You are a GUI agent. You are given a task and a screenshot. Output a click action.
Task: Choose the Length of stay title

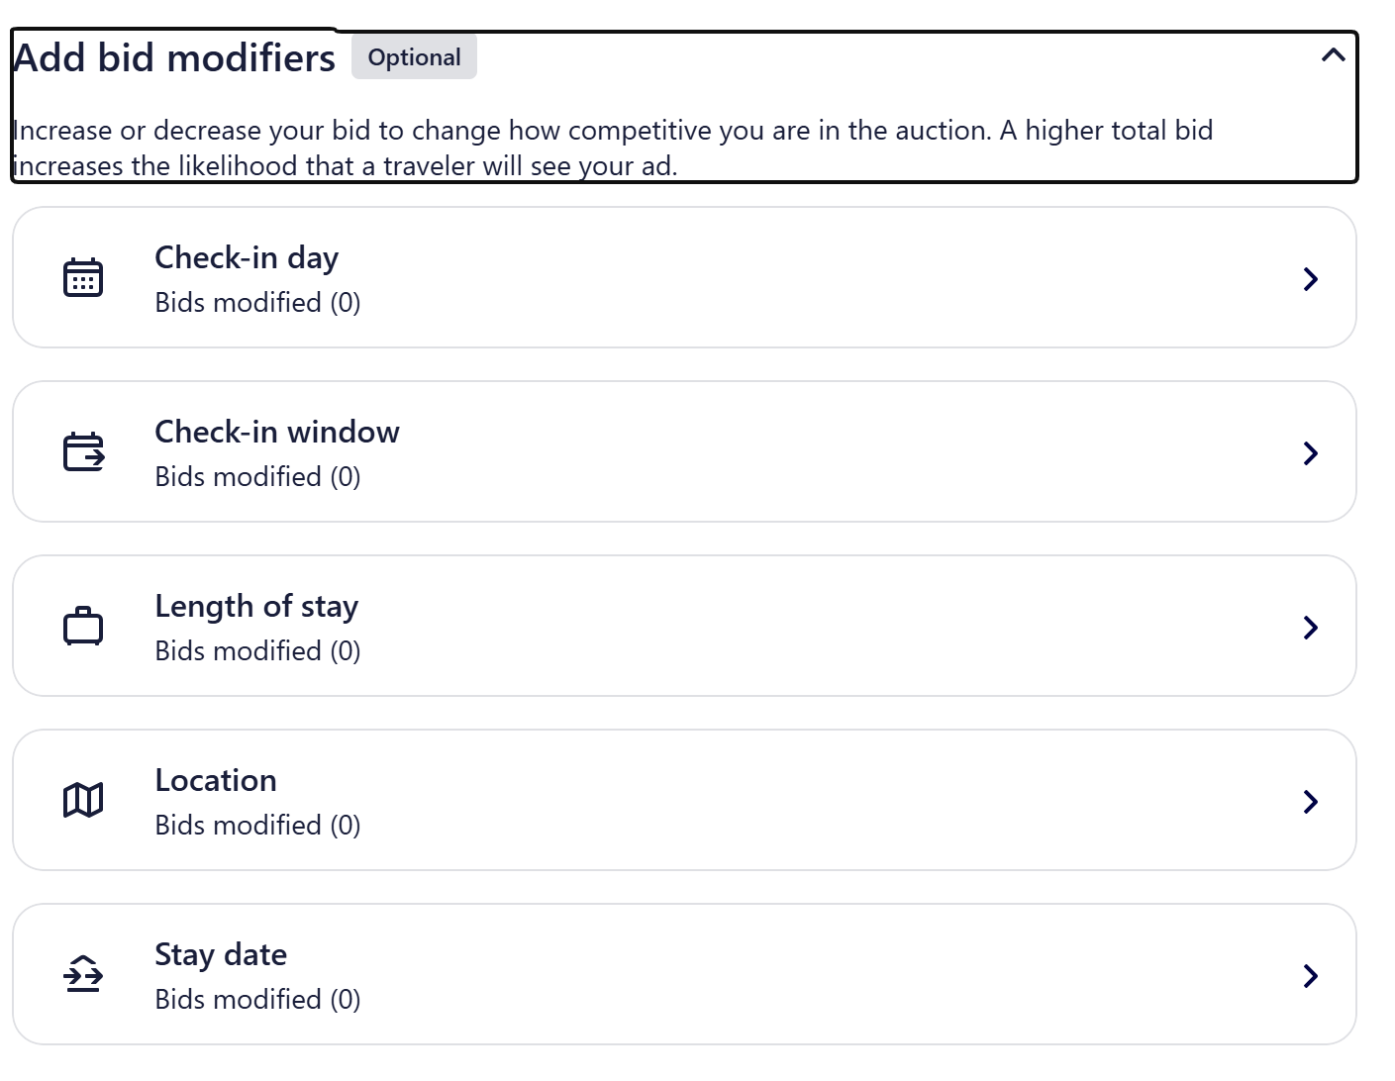(x=256, y=606)
